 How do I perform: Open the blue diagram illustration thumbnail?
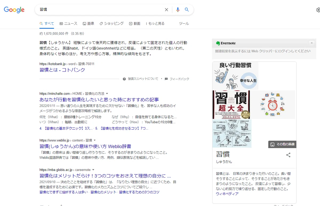pyautogui.click(x=232, y=133)
